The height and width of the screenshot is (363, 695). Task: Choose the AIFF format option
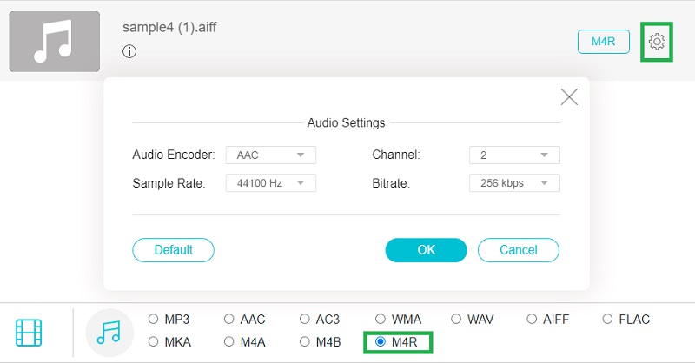click(x=531, y=319)
